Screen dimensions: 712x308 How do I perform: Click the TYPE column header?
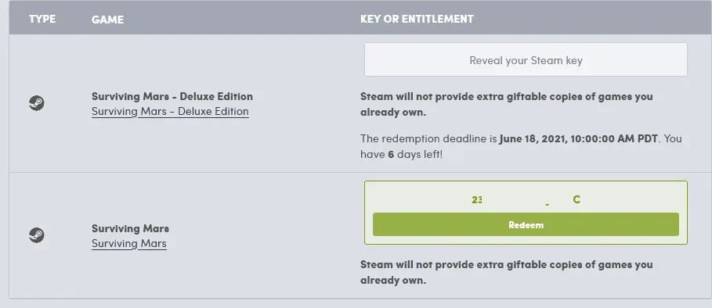pos(42,19)
